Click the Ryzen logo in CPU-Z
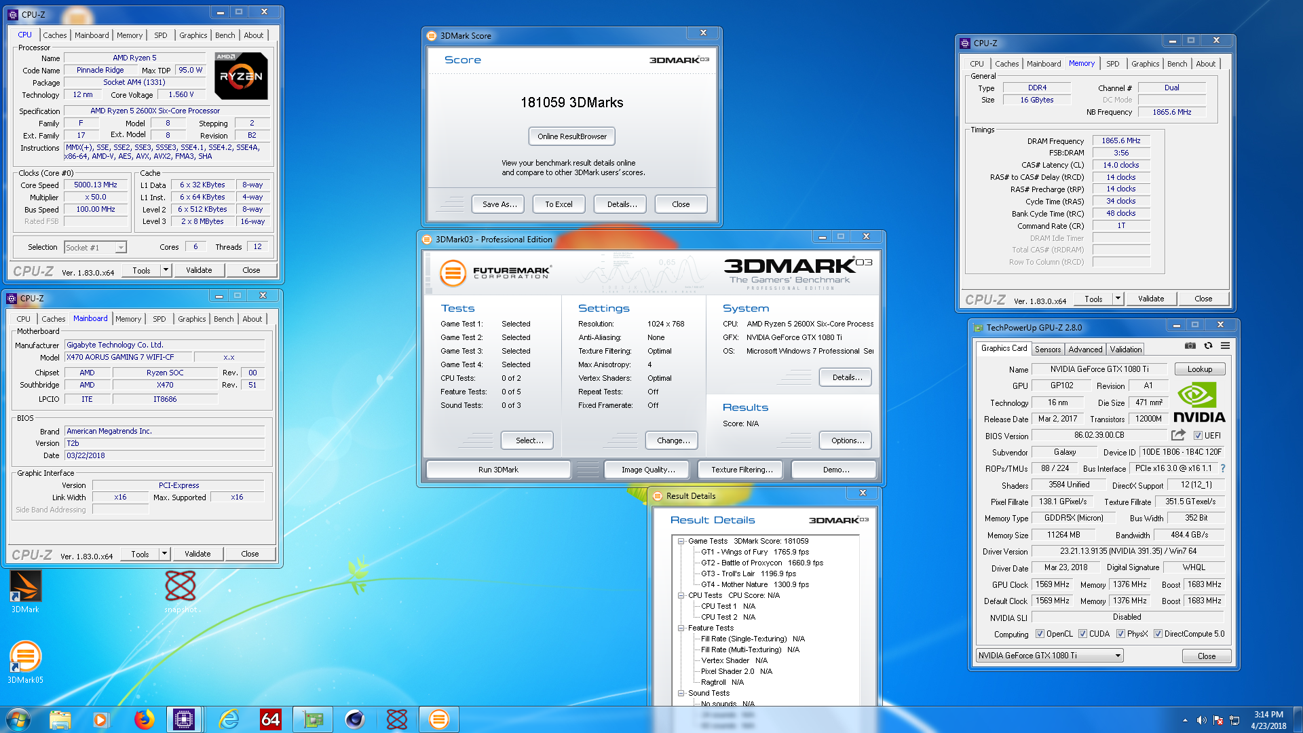1303x733 pixels. tap(241, 76)
